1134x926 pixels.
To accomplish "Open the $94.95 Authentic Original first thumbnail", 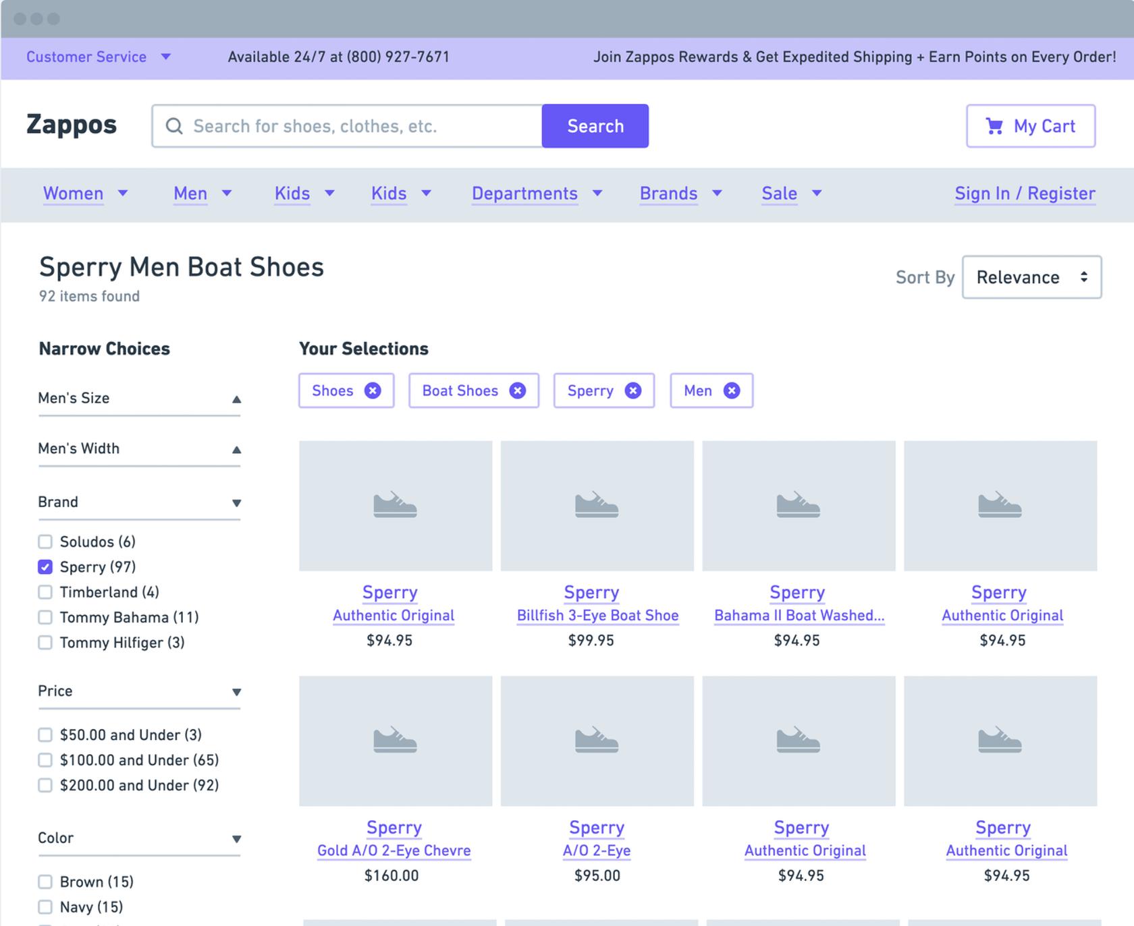I will pyautogui.click(x=396, y=506).
